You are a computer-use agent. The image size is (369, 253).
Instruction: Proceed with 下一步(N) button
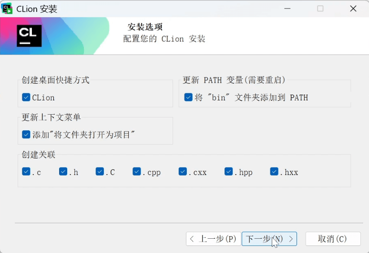click(269, 239)
